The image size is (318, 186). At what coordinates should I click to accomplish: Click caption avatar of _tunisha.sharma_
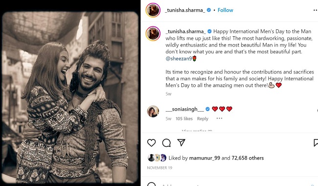(x=153, y=33)
